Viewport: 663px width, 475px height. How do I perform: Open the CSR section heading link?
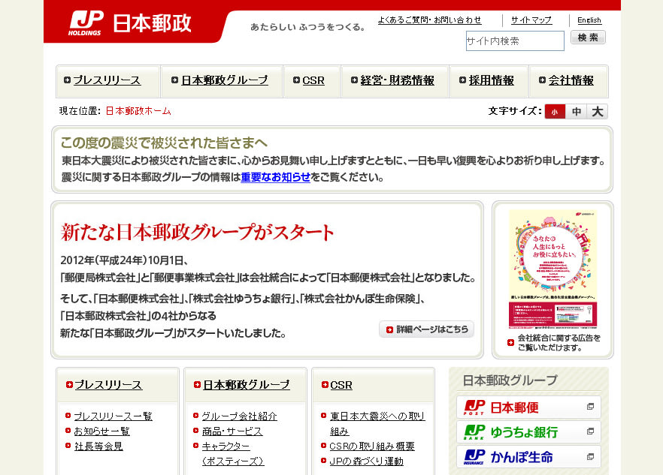341,385
